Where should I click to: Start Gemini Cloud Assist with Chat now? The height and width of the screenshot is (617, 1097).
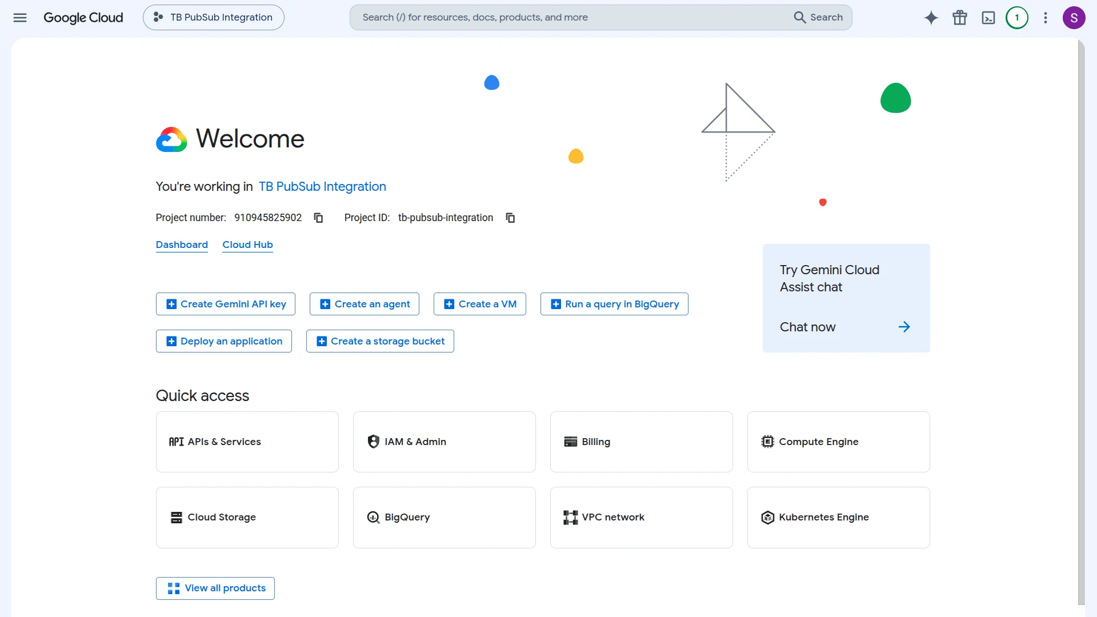[x=807, y=327]
